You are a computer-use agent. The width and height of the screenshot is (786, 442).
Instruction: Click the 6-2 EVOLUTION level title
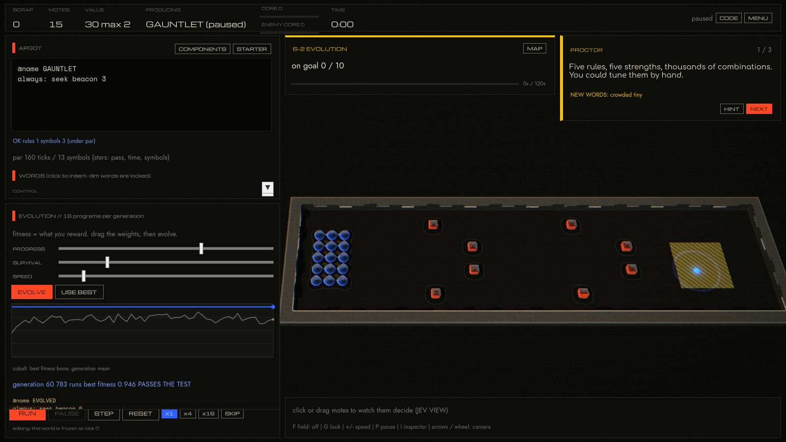tap(320, 49)
